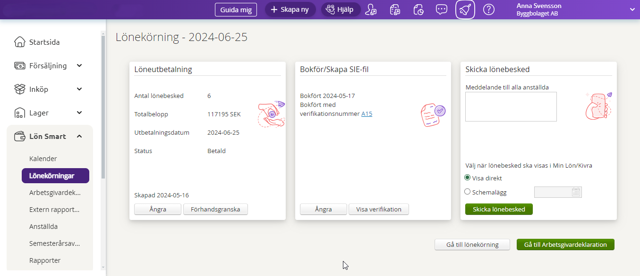Open the document scan icon in top bar
Screen dimensions: 640x276
395,9
